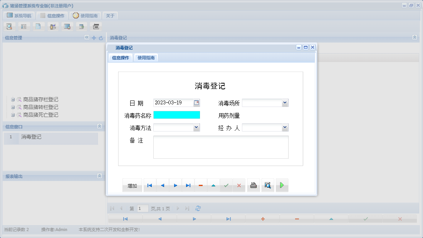This screenshot has height=238, width=423.
Task: Select the magnifier search icon in main toolbar
Action: pyautogui.click(x=9, y=26)
